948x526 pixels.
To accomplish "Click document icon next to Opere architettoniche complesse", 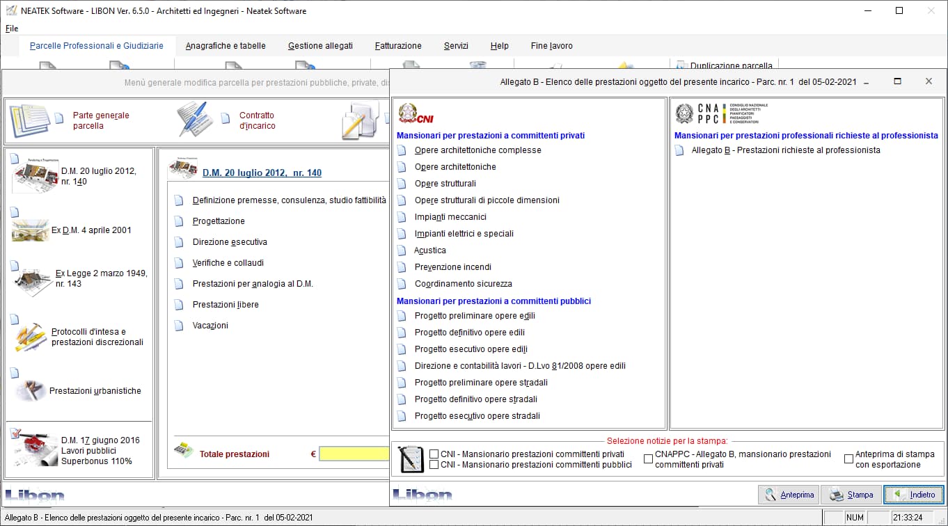I will tap(401, 150).
